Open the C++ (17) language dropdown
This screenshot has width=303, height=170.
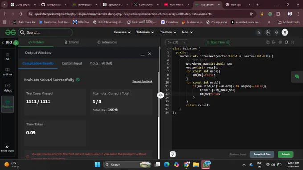176,42
